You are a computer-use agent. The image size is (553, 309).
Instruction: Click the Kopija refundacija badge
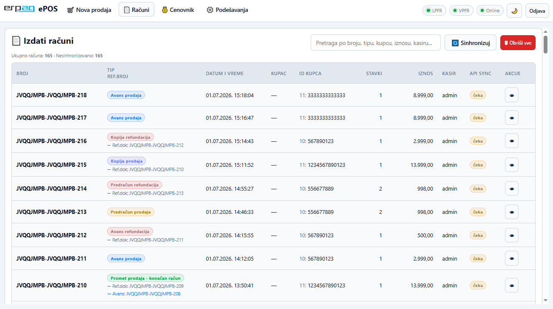[130, 137]
